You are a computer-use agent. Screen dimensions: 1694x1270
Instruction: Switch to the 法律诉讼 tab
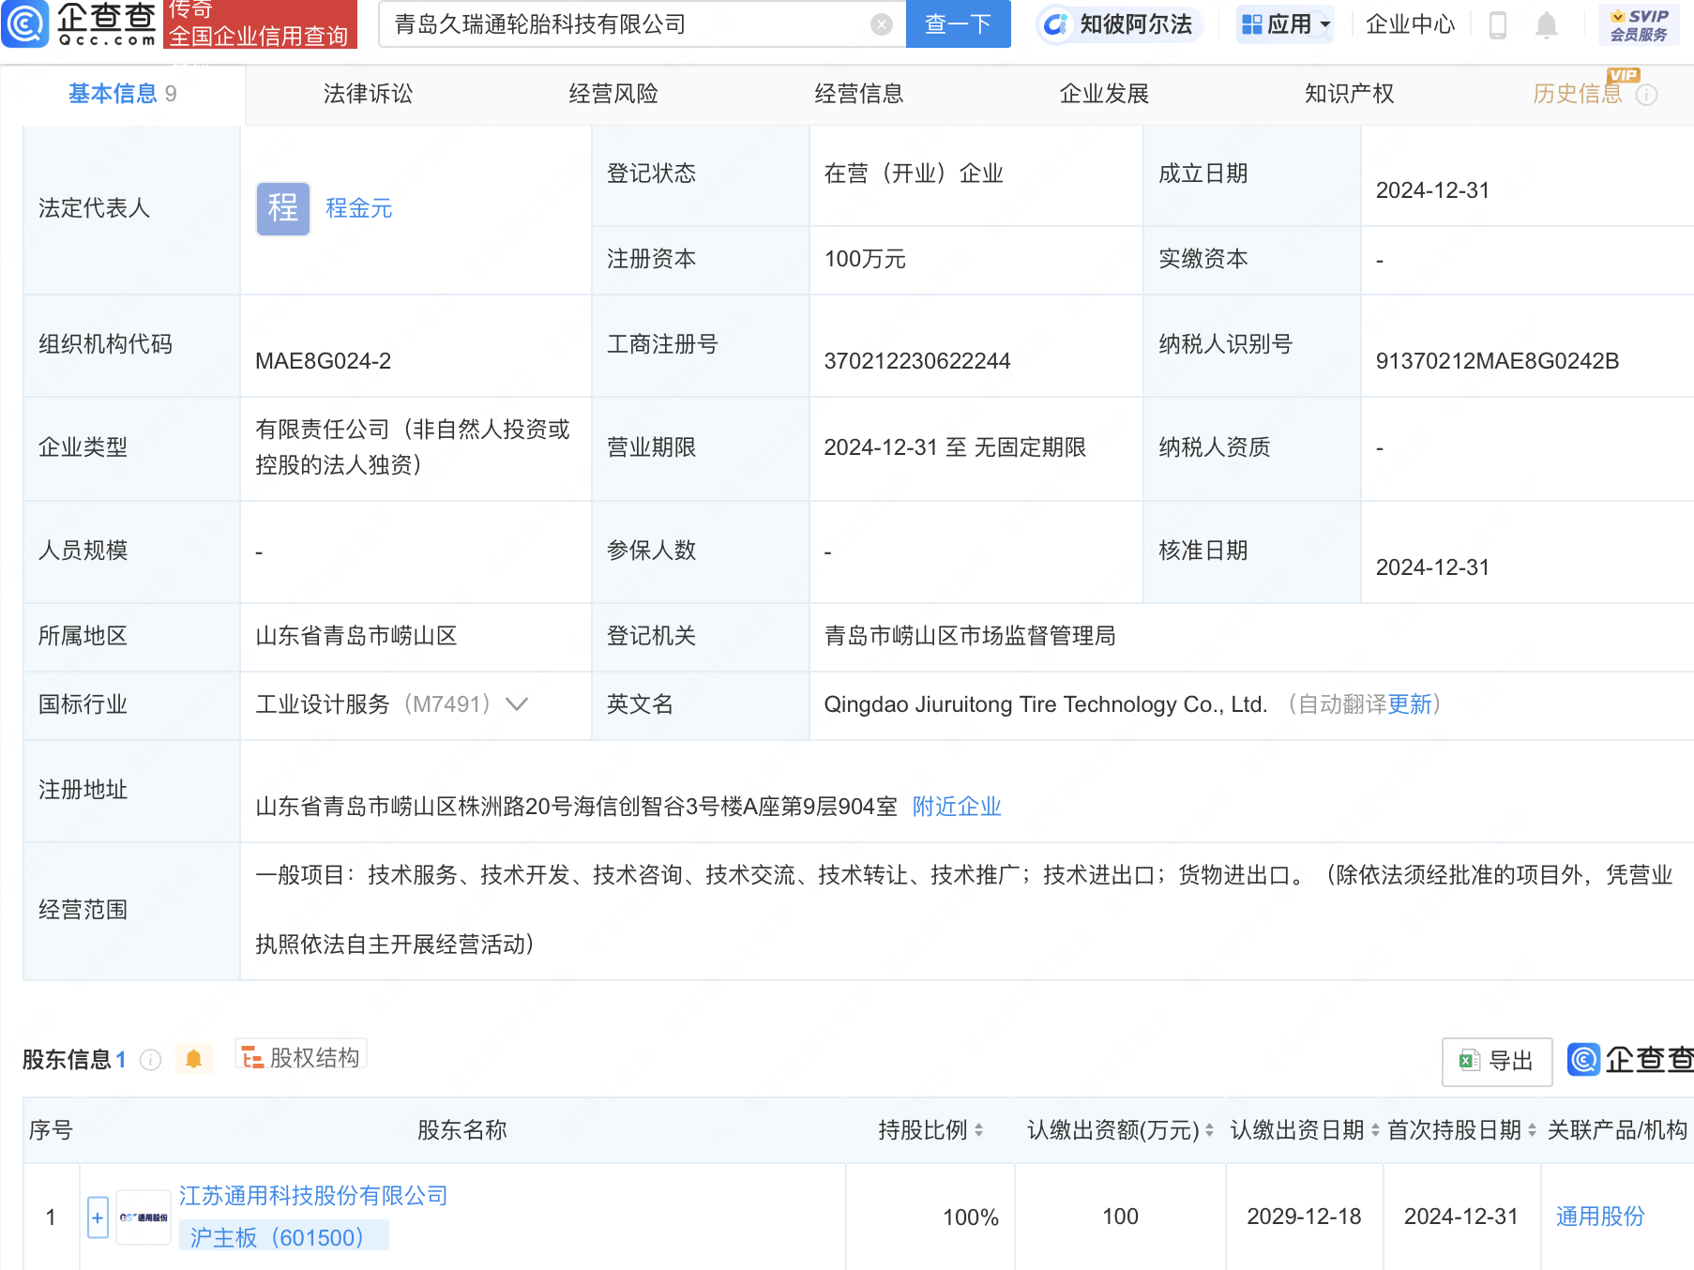coord(368,94)
